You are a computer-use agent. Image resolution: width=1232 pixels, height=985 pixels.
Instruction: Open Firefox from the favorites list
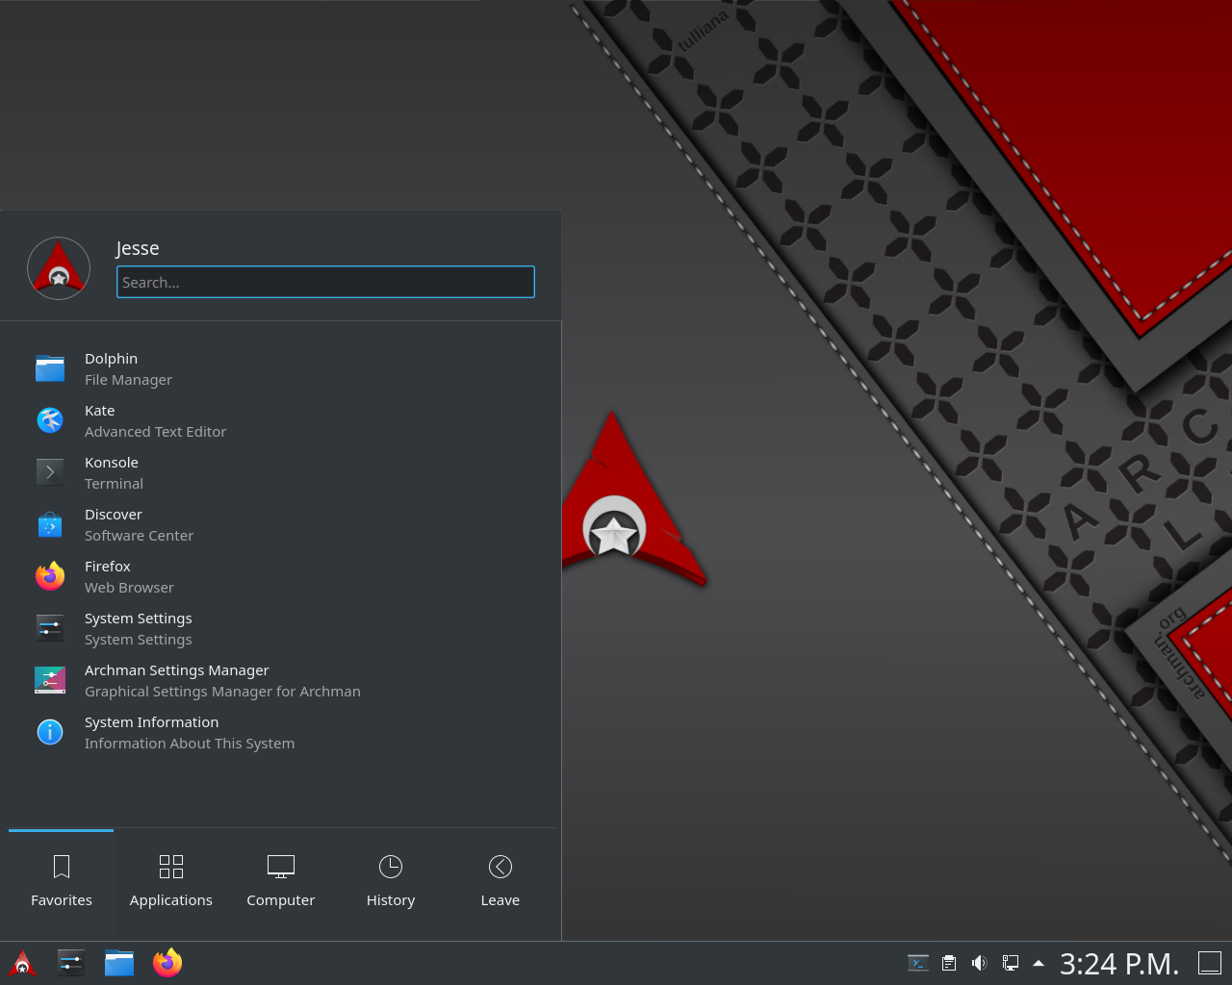click(x=280, y=576)
